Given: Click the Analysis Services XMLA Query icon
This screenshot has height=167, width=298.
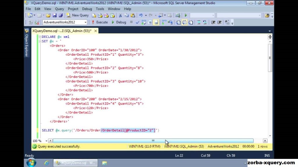Looking at the screenshot, I should pos(113,15).
